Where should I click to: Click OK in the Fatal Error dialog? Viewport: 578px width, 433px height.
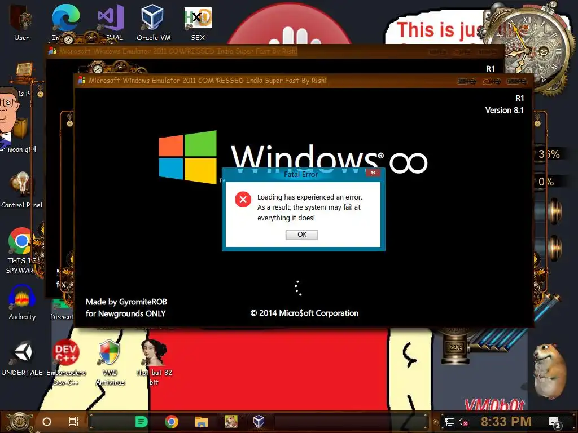point(301,235)
